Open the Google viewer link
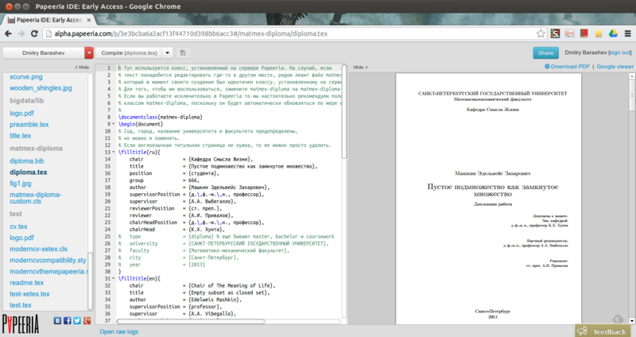Image resolution: width=636 pixels, height=337 pixels. click(x=615, y=67)
